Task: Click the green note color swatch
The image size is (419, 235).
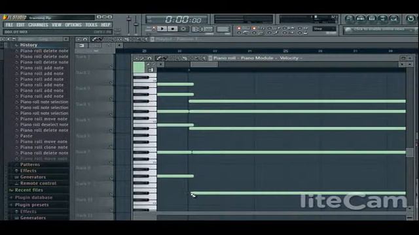Action: (139, 67)
